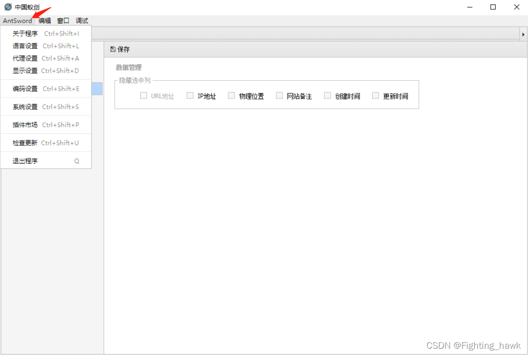Viewport: 528px width, 355px height.
Task: Open 语言设置 settings
Action: pyautogui.click(x=24, y=46)
